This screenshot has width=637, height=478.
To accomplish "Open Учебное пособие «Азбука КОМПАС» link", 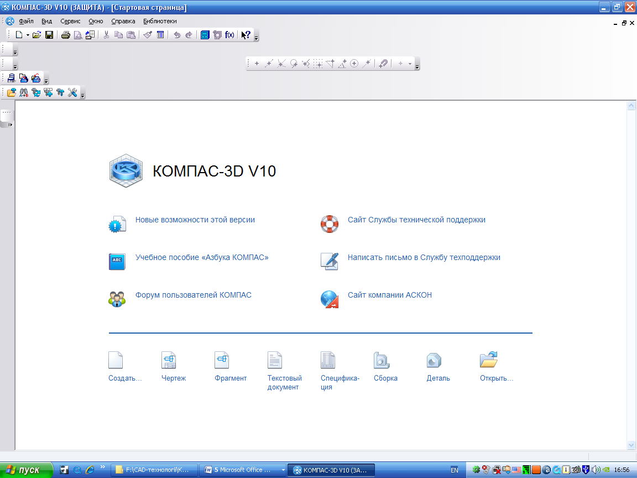I will 202,258.
